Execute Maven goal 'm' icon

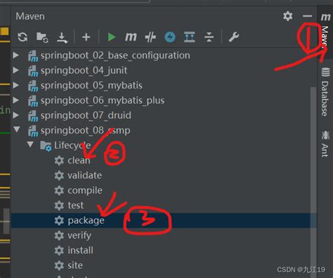pos(131,37)
